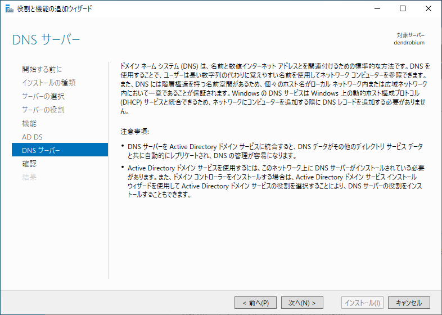
Task: Go to the 確認 step
Action: point(29,164)
